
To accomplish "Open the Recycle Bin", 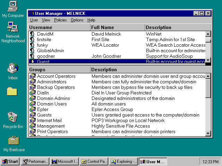I will pos(12,117).
